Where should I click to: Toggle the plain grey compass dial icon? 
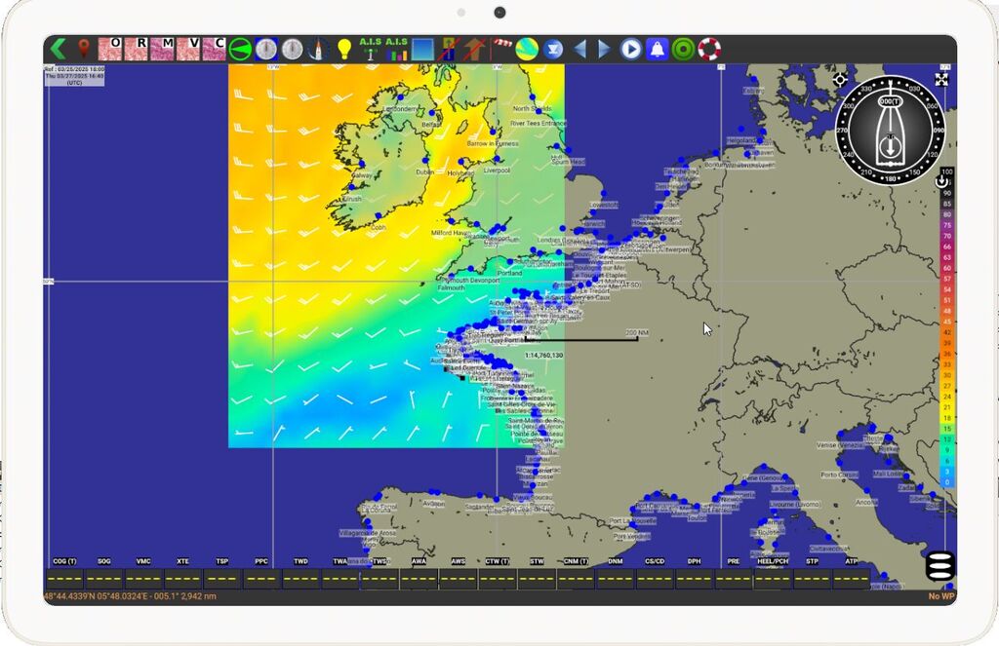[x=293, y=49]
